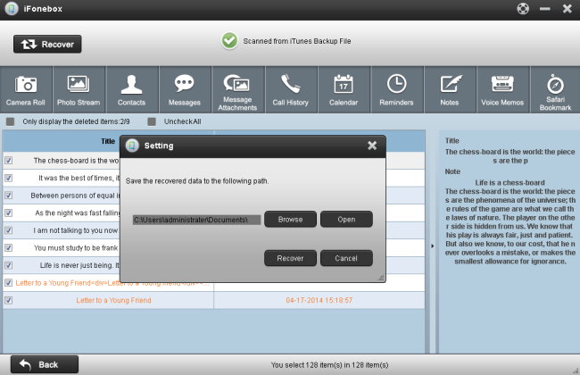This screenshot has height=375, width=580.
Task: Click the save path text field
Action: pyautogui.click(x=195, y=220)
